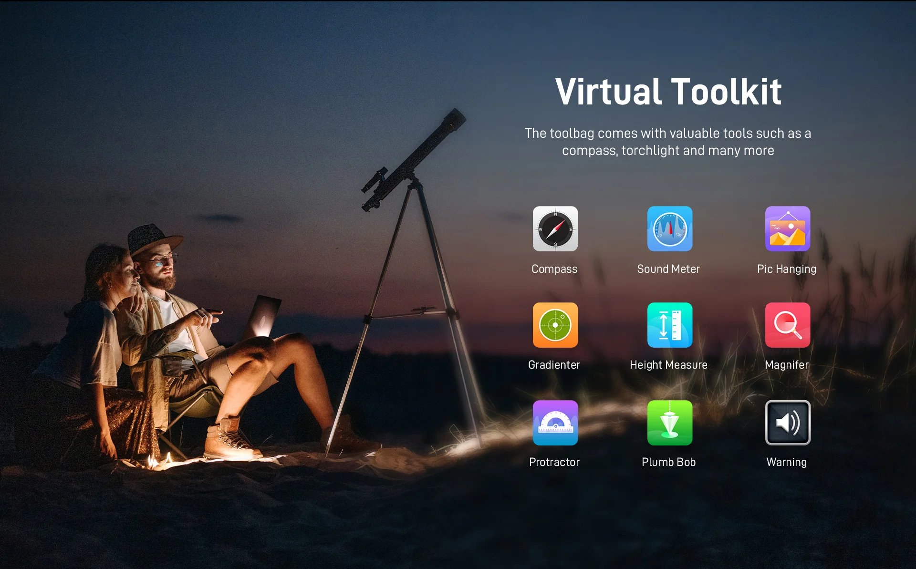This screenshot has height=569, width=916.
Task: Click the Warning speaker icon
Action: 787,423
